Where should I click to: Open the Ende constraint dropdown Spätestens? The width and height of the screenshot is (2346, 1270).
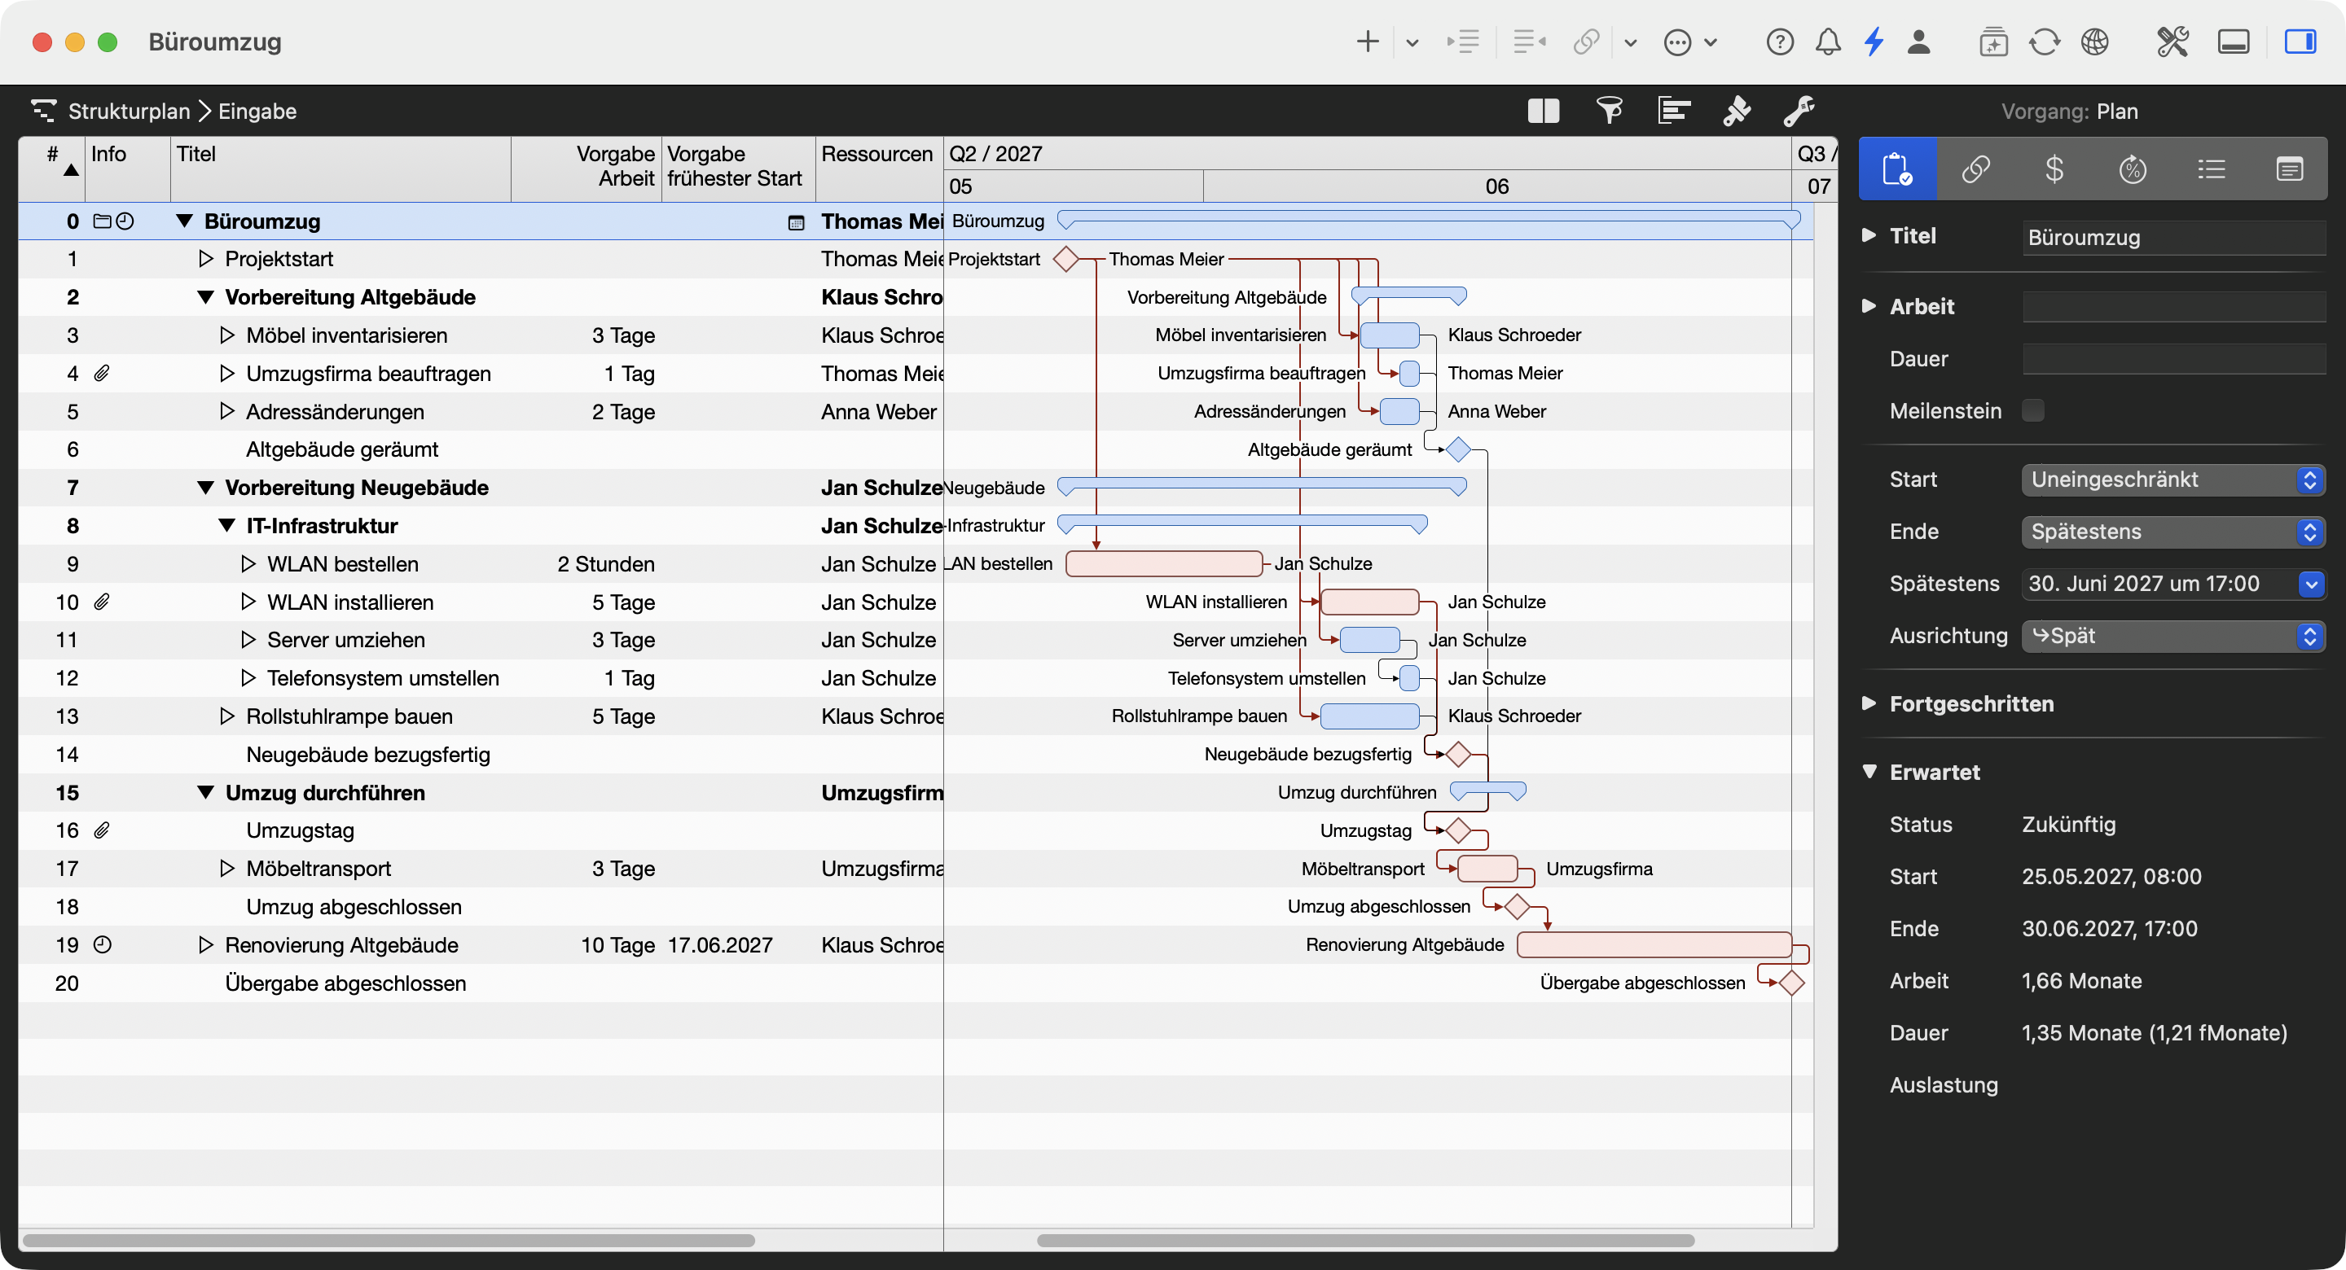(x=2173, y=532)
